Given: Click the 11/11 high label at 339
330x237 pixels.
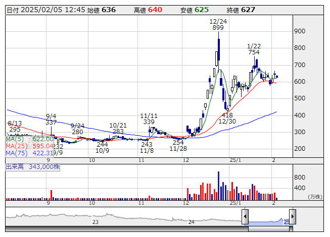Looking at the screenshot, I should (149, 119).
